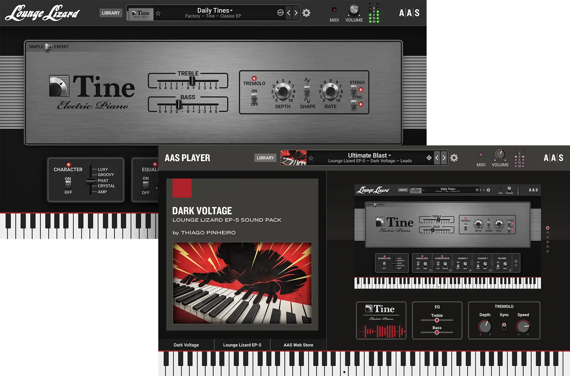
Task: Go to previous preset in AAS Player
Action: [437, 158]
